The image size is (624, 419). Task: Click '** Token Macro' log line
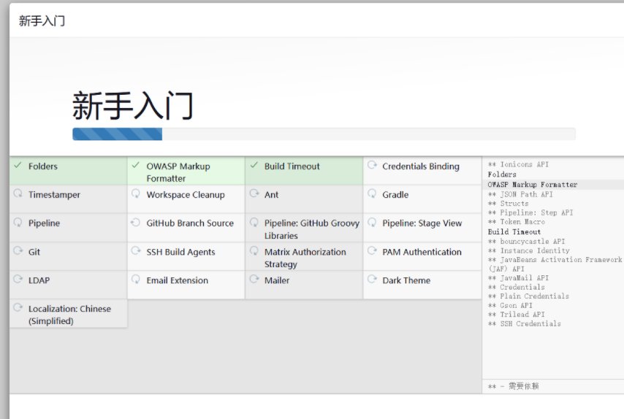click(517, 222)
